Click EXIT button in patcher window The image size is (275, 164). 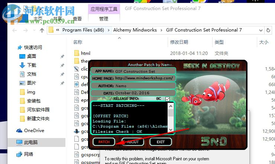pyautogui.click(x=161, y=142)
